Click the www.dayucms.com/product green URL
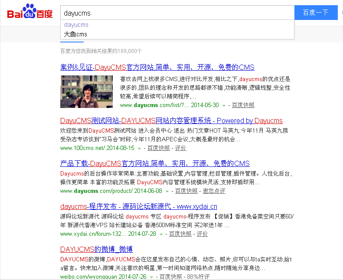Viewport: 343px width, 280px height. 96,191
